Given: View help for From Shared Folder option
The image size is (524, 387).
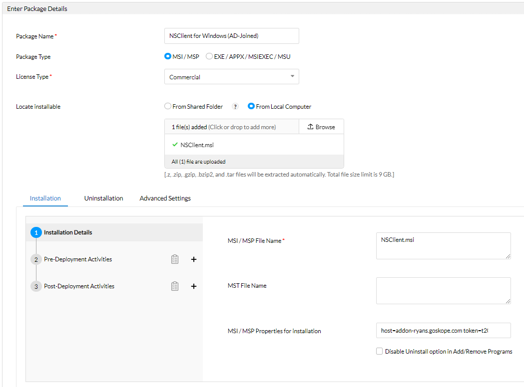Looking at the screenshot, I should click(x=235, y=106).
